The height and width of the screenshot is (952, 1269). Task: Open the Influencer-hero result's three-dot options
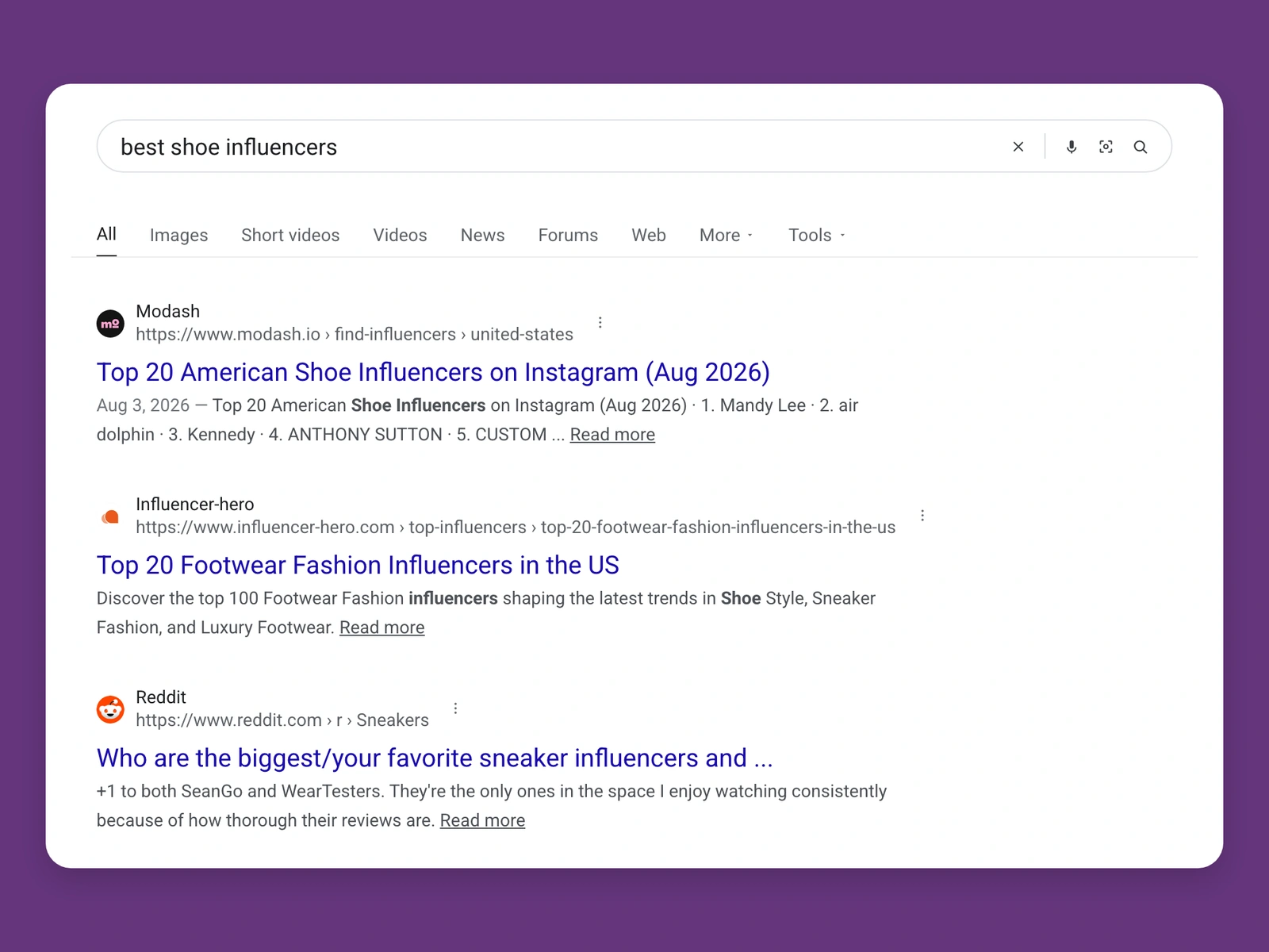coord(922,515)
